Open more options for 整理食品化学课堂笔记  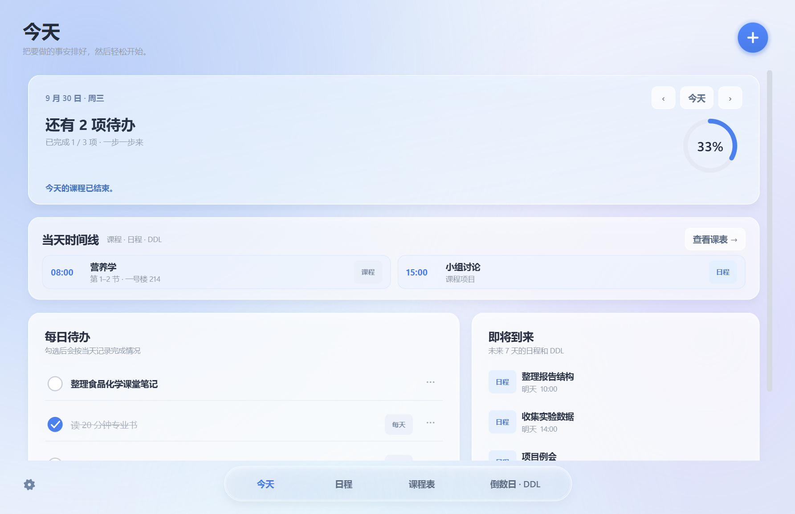430,382
